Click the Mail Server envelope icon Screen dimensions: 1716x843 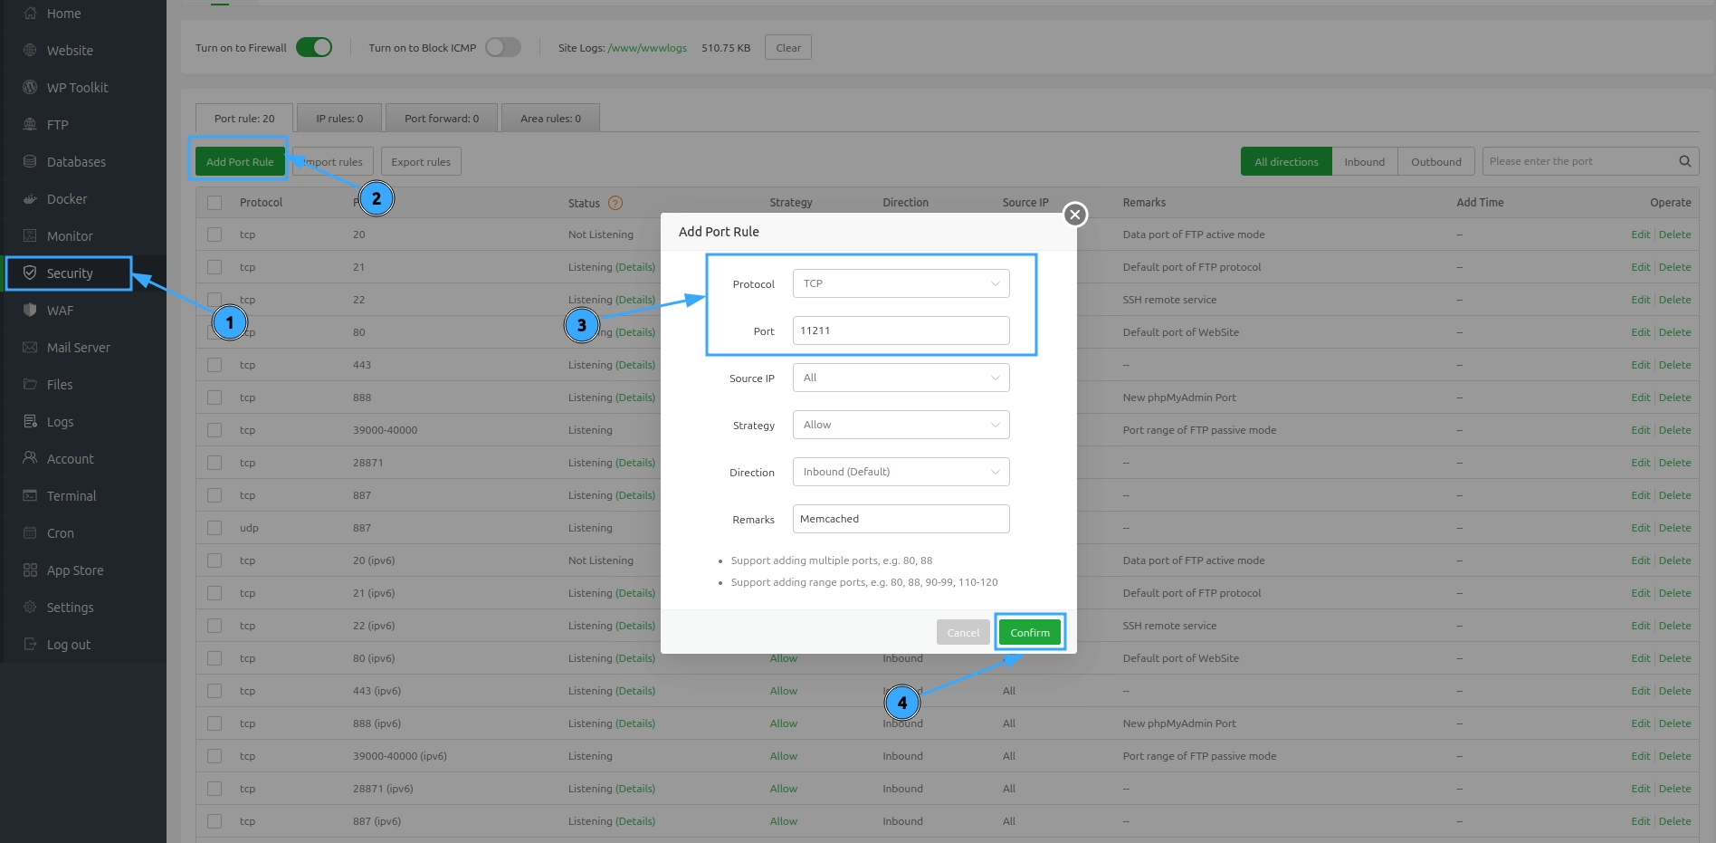tap(30, 348)
